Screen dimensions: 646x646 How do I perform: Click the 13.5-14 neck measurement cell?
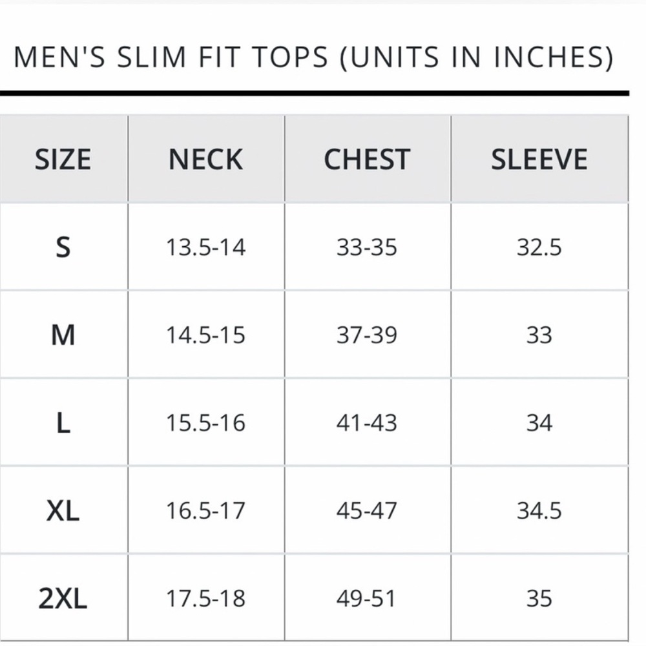click(205, 247)
